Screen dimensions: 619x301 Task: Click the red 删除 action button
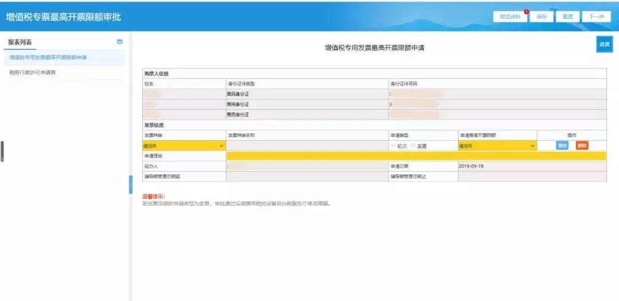[x=582, y=146]
